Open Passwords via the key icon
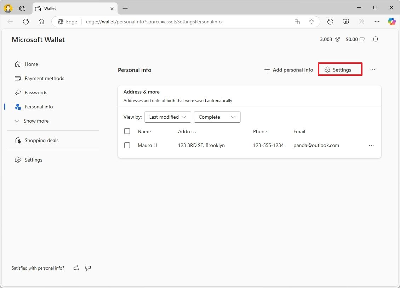 [35, 92]
